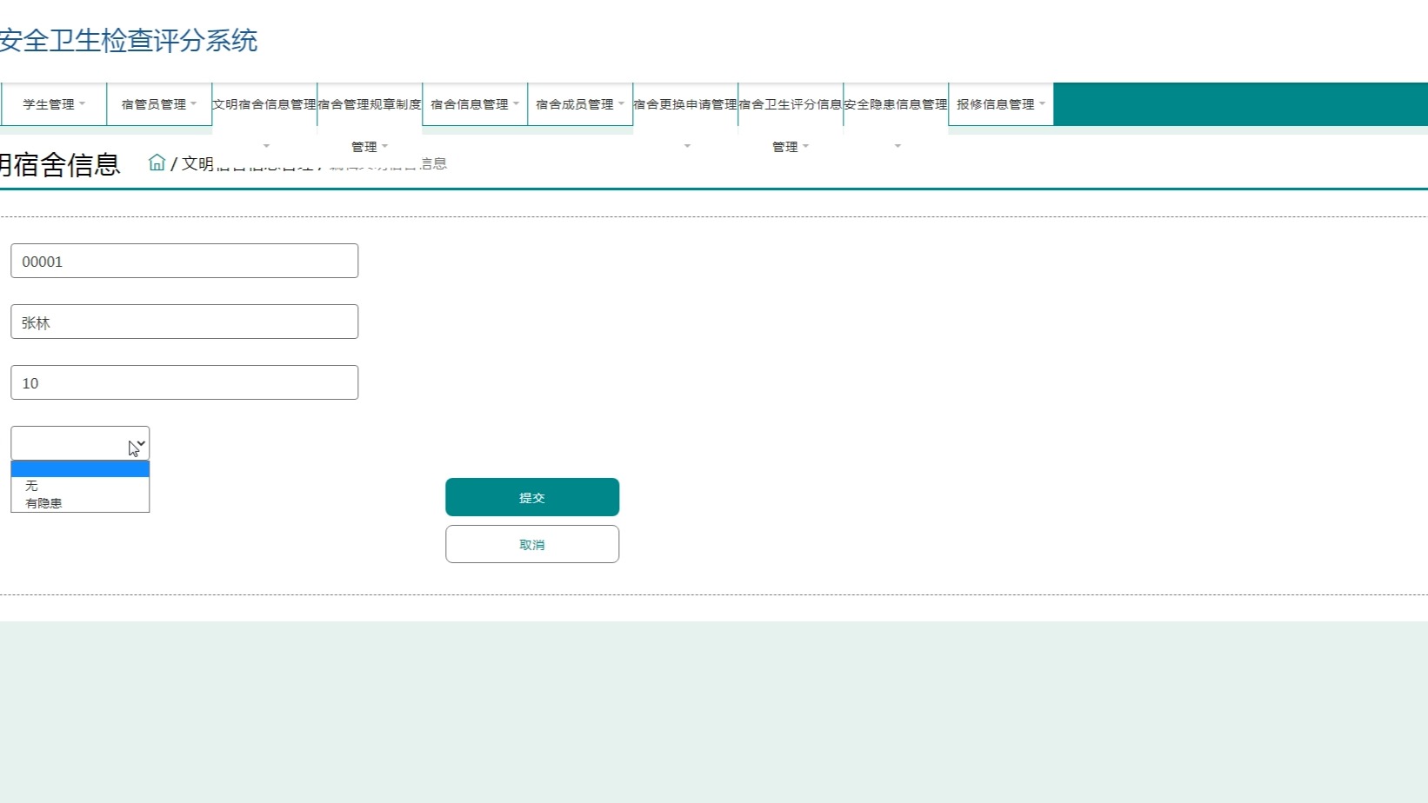The image size is (1428, 803).
Task: Open 报修信息管理 menu
Action: click(x=1001, y=104)
